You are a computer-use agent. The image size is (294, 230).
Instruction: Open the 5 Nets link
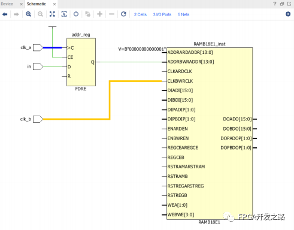click(x=183, y=14)
